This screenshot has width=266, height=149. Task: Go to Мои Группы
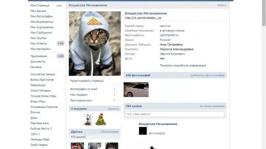pyautogui.click(x=38, y=38)
